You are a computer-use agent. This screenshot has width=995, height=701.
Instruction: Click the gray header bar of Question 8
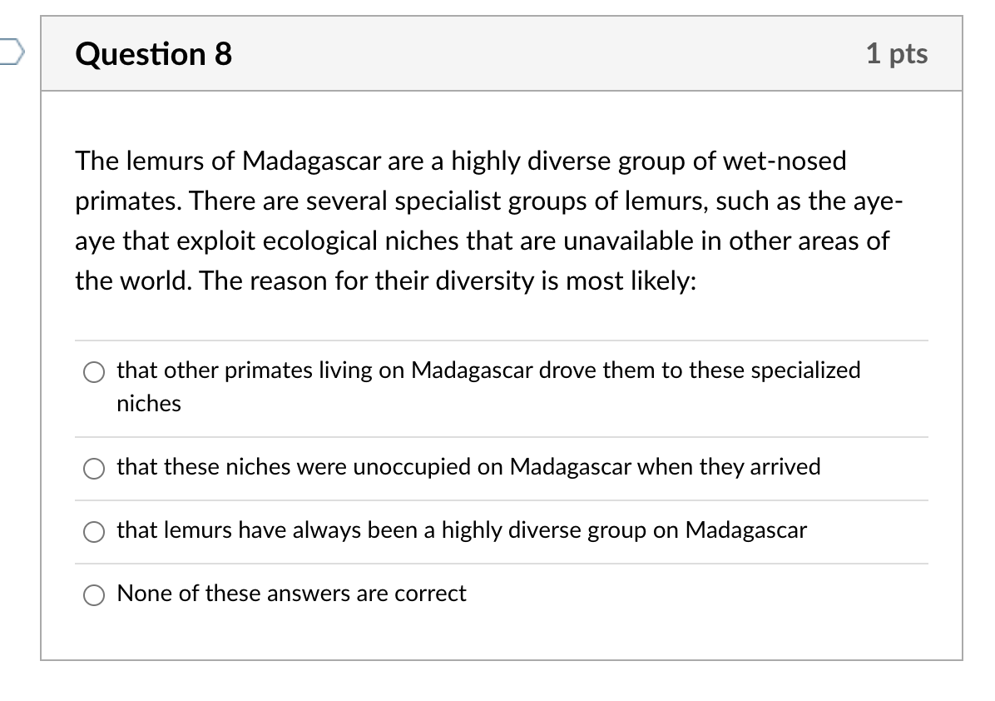pos(499,53)
